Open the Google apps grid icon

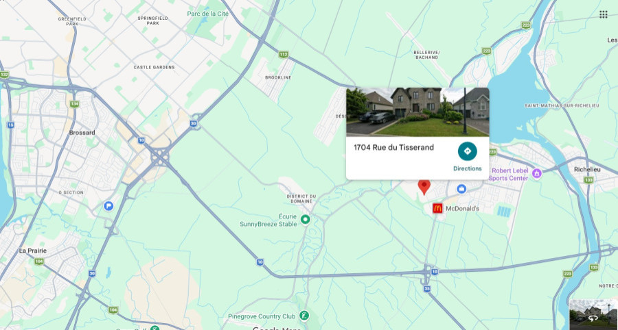[603, 14]
